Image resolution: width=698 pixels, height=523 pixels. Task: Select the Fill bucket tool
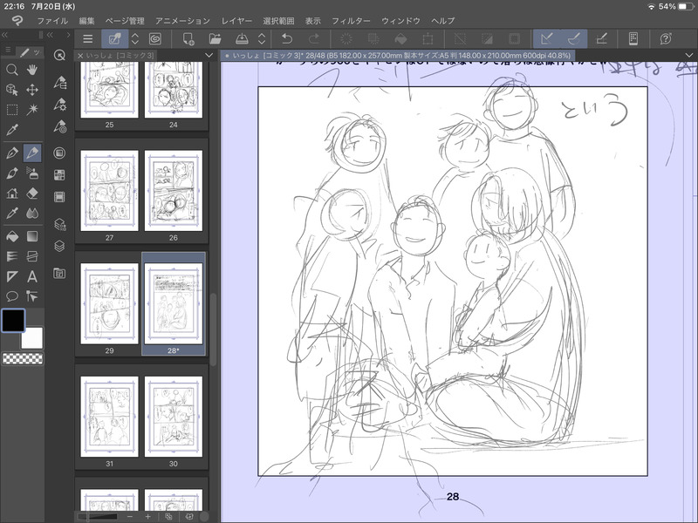coord(12,236)
